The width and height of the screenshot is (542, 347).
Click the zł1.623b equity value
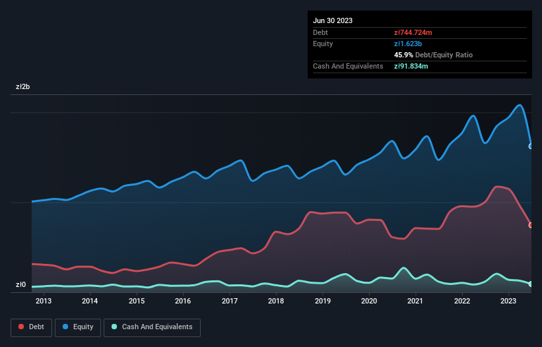(x=408, y=44)
